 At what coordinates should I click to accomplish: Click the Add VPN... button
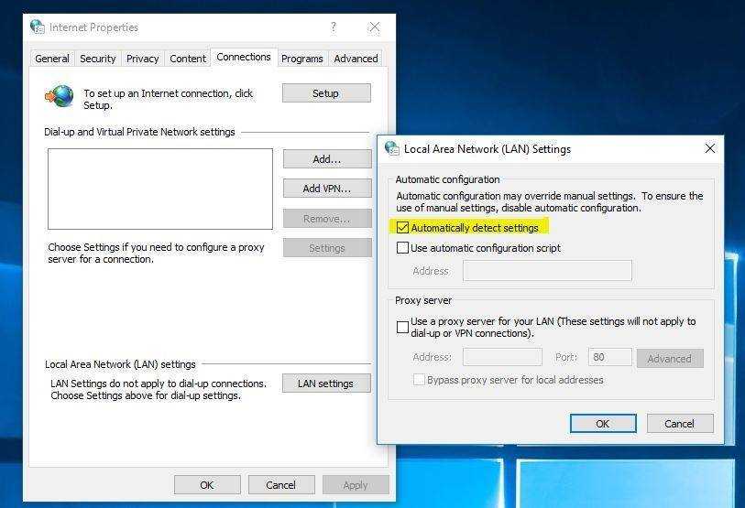point(325,189)
